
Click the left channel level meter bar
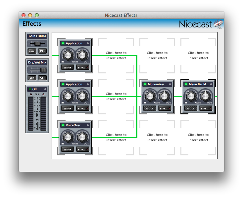[31, 114]
